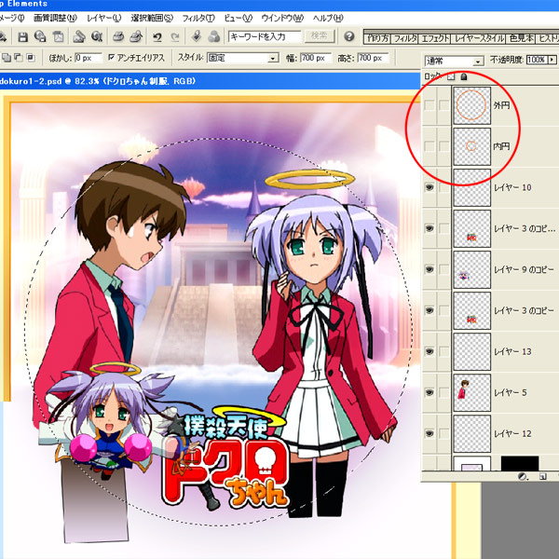
Task: Toggle the link box of 外円 layer
Action: click(443, 105)
